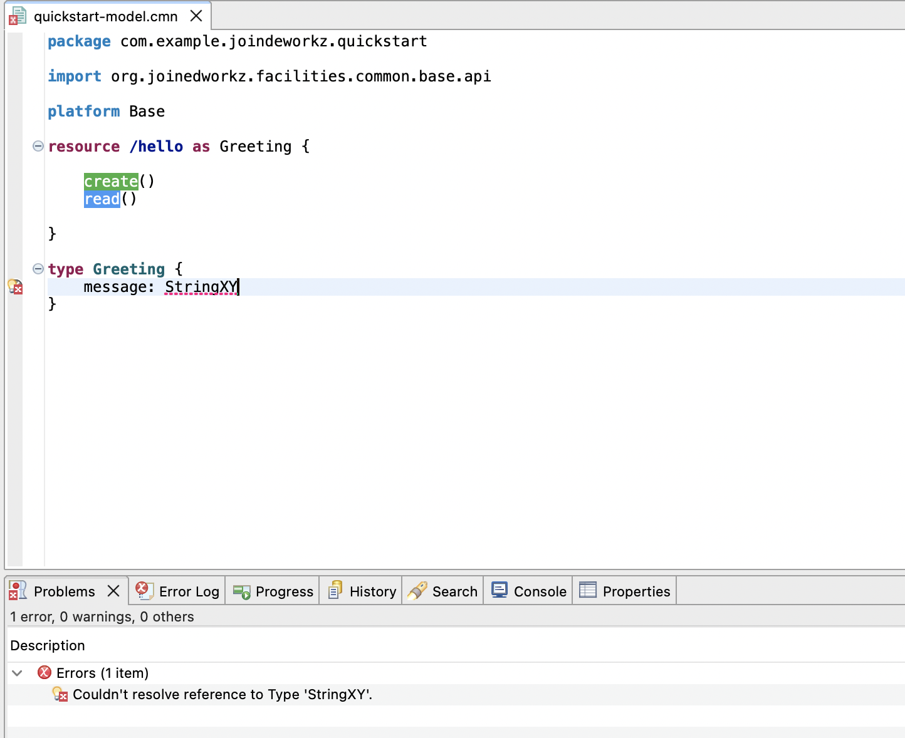
Task: Click the Progress view icon
Action: tap(242, 590)
